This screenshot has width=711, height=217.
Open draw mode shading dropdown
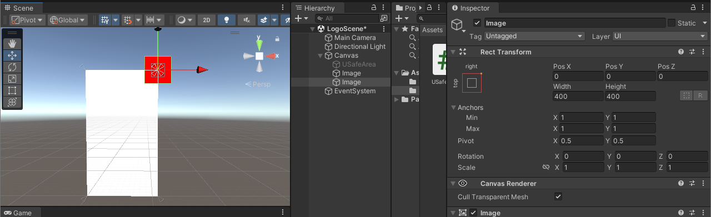pyautogui.click(x=185, y=20)
